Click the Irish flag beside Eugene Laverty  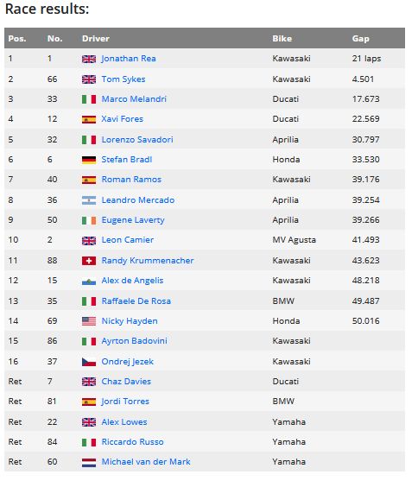pos(89,220)
